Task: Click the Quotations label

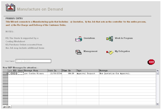Action: pos(89,38)
